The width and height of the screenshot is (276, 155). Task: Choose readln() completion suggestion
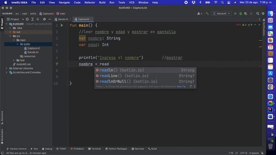pos(145,70)
